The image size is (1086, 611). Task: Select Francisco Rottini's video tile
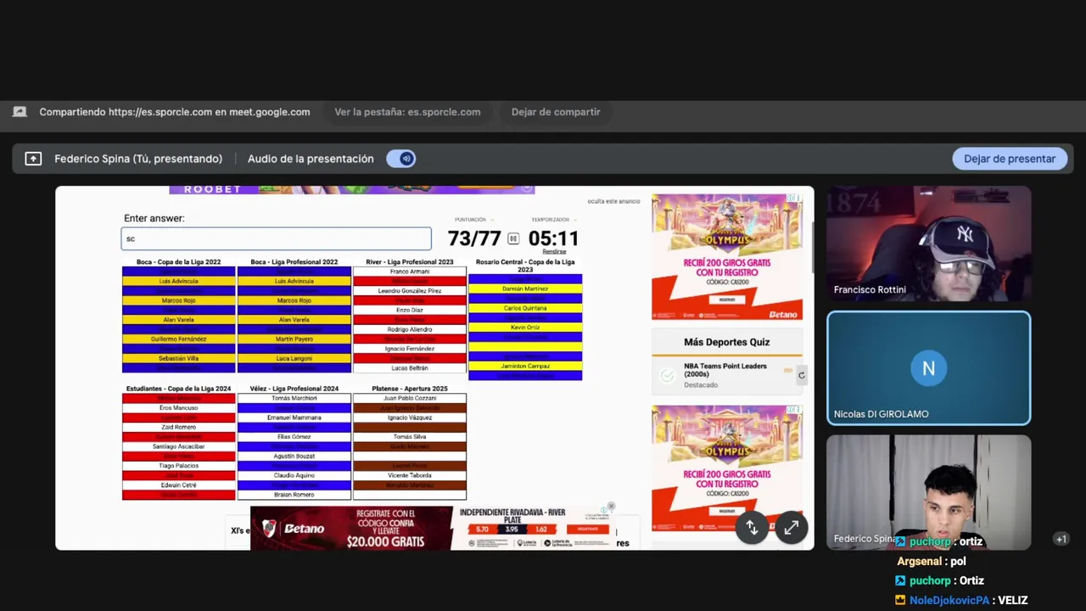(x=929, y=244)
